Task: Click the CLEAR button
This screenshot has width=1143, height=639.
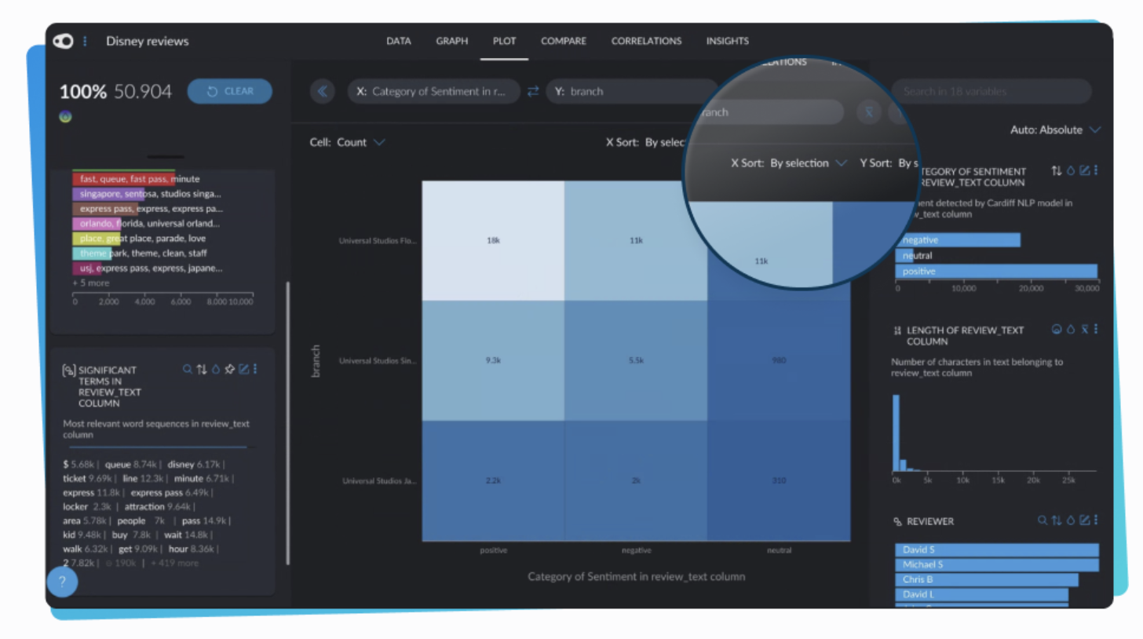Action: [230, 91]
